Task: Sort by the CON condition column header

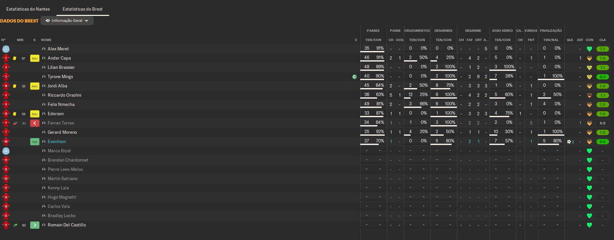Action: (x=589, y=40)
